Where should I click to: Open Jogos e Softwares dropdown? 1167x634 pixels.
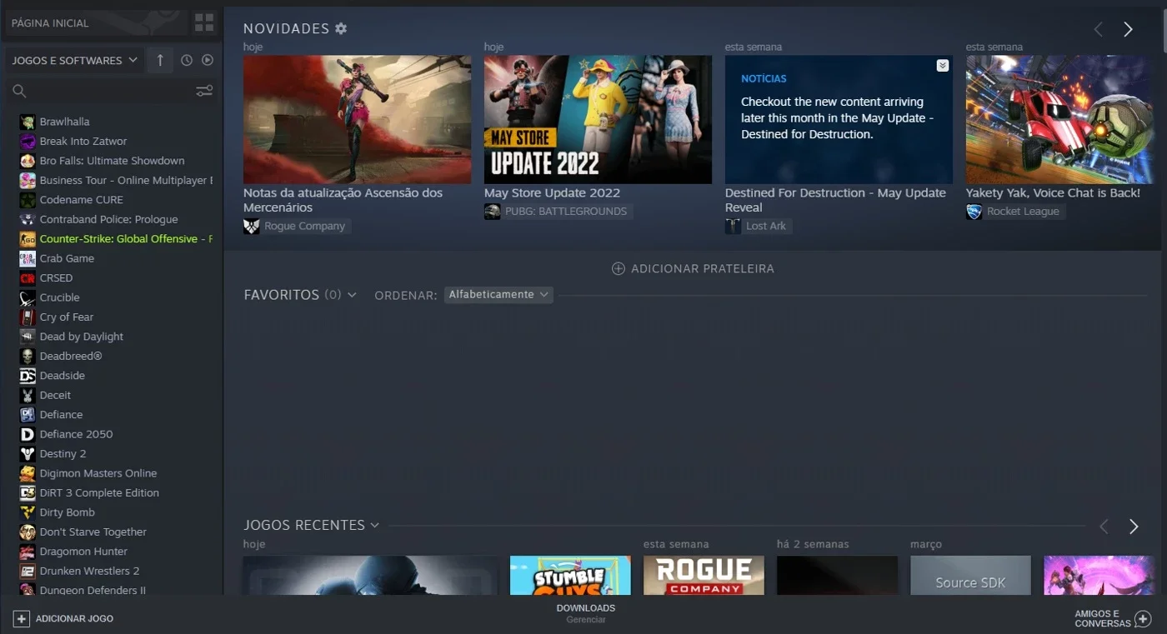coord(74,60)
